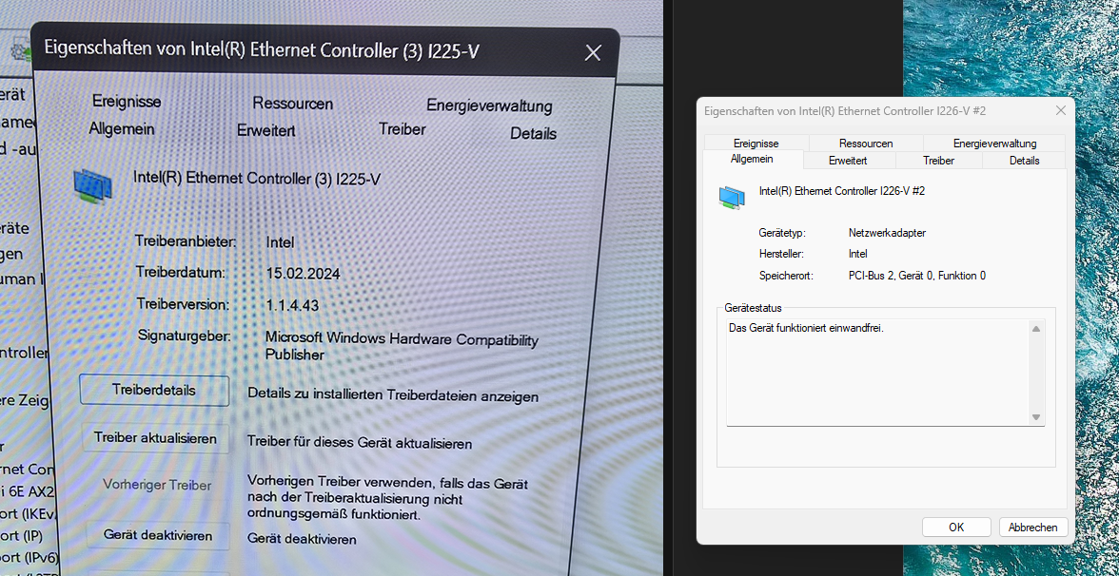Screen dimensions: 1119x576
Task: Open Details tab in I225-V window
Action: tap(533, 133)
